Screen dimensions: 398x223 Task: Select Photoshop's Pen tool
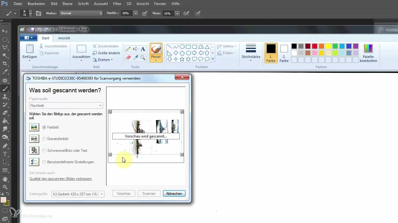(5, 146)
